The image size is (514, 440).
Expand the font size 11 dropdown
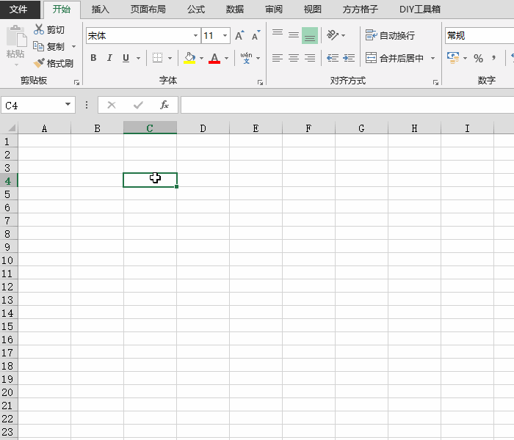[x=225, y=35]
